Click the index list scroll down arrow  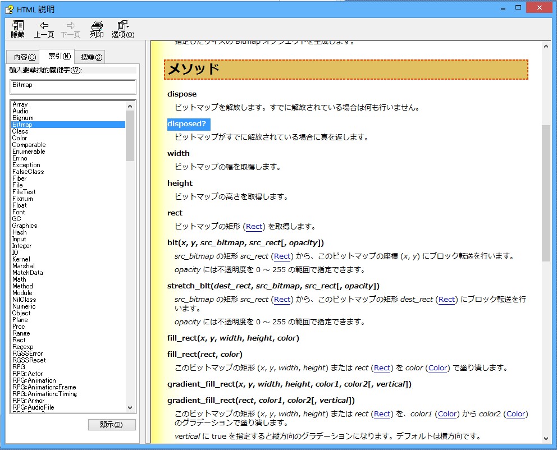(x=130, y=408)
